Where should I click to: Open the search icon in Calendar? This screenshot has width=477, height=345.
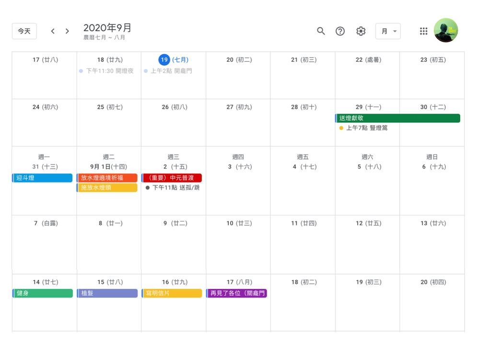tap(321, 31)
